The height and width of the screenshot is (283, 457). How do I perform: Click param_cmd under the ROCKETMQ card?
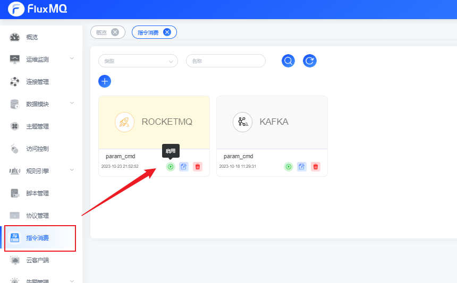[121, 156]
